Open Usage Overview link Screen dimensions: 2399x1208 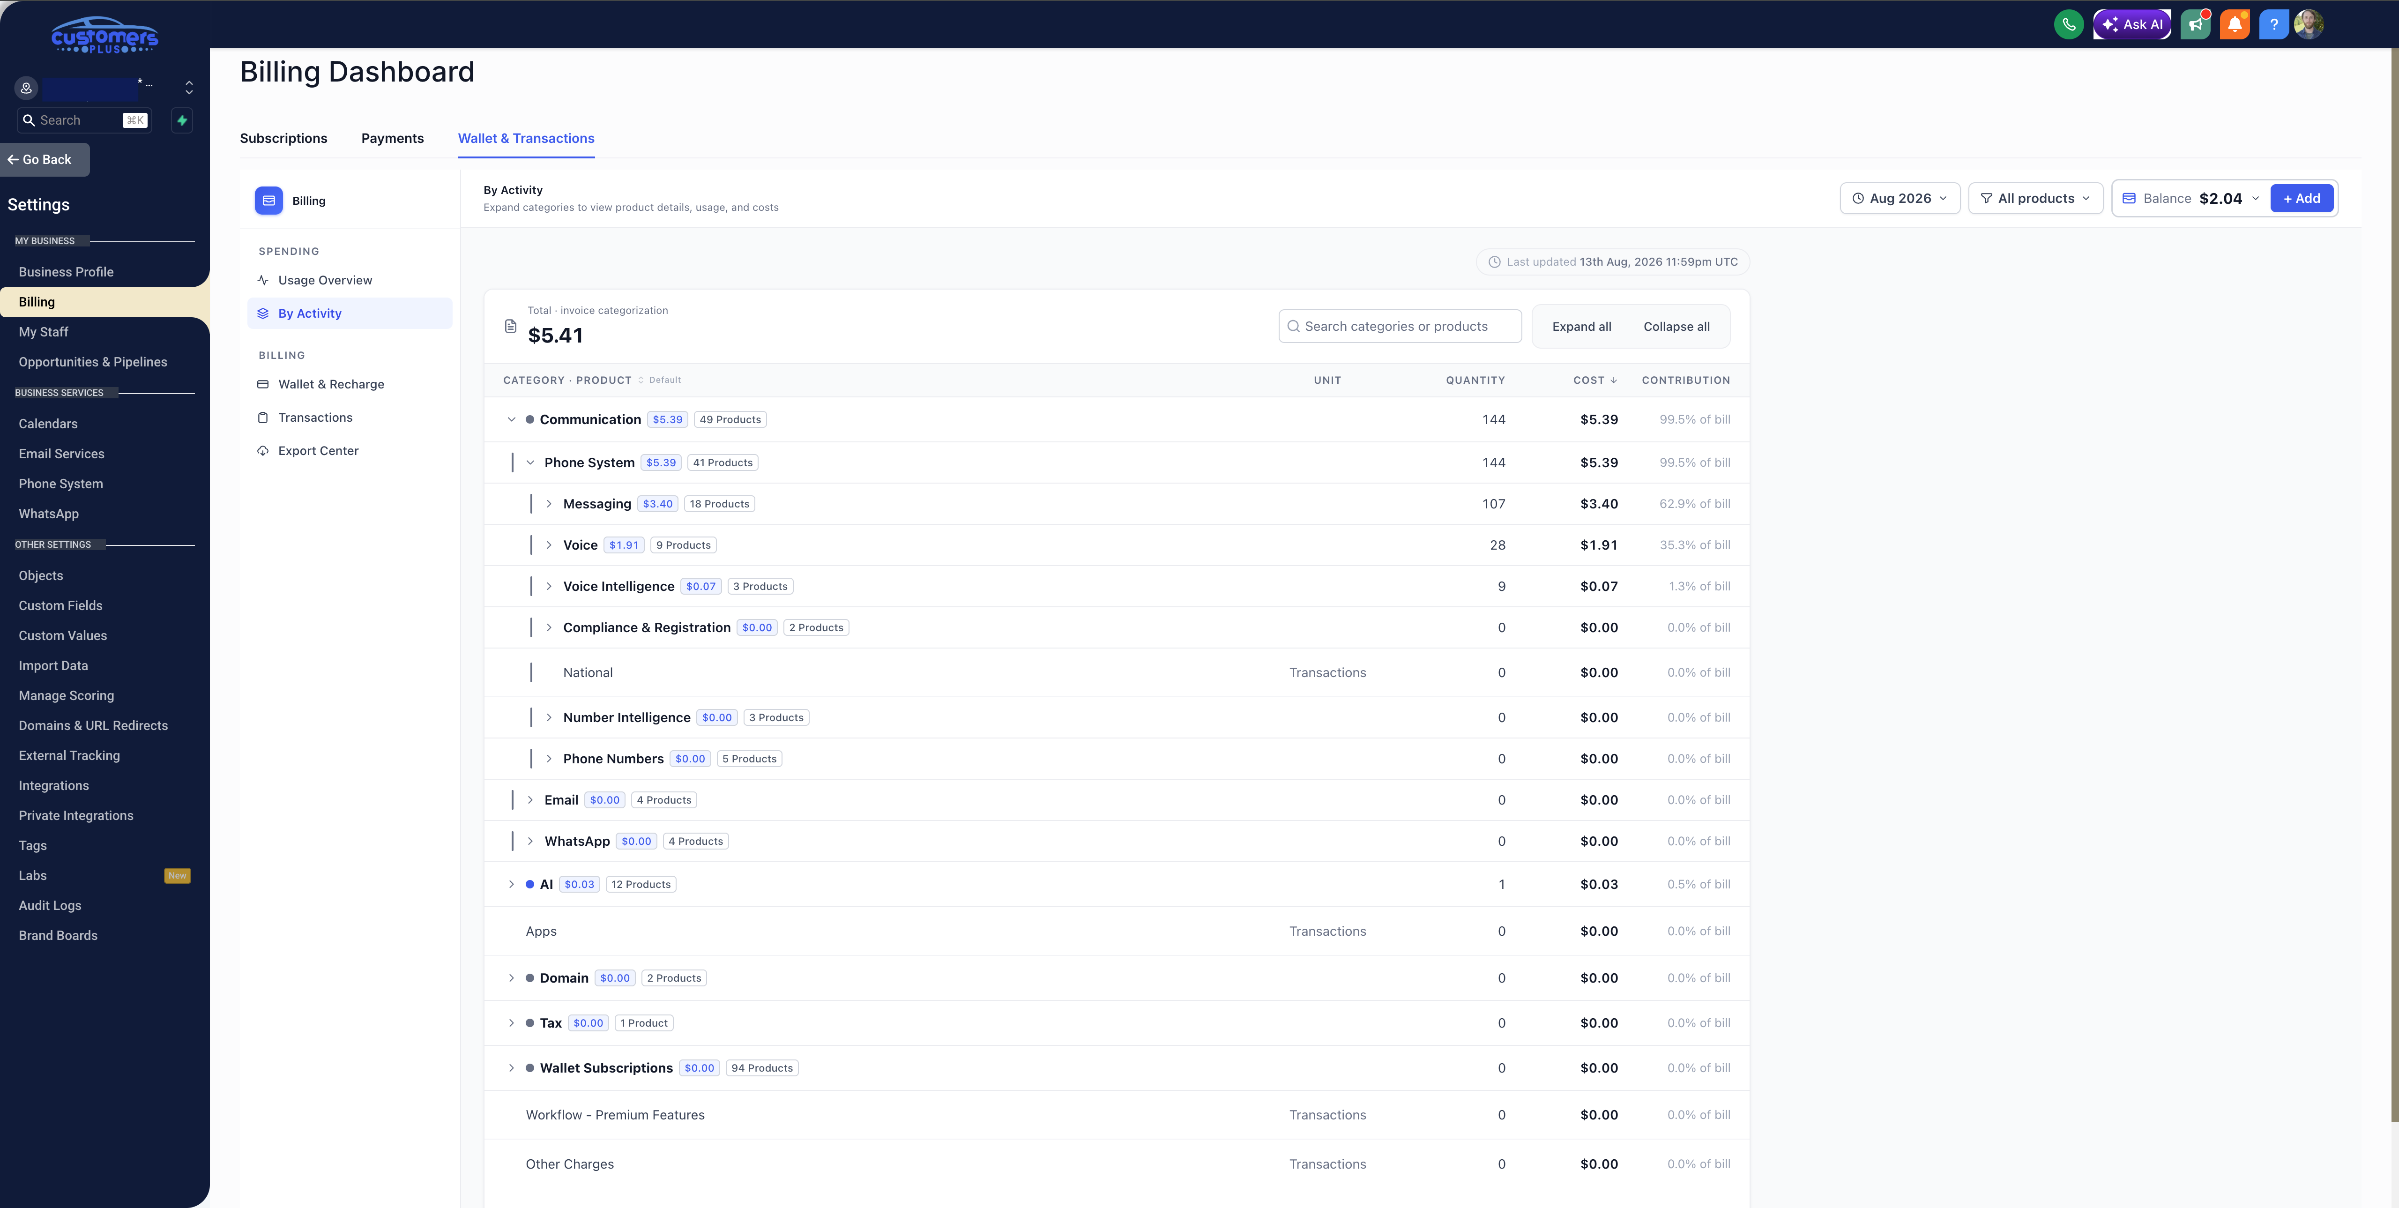[x=325, y=280]
